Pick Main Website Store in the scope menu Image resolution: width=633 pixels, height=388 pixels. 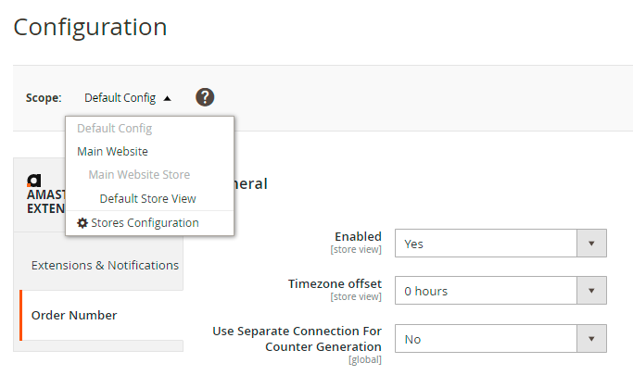(x=139, y=174)
